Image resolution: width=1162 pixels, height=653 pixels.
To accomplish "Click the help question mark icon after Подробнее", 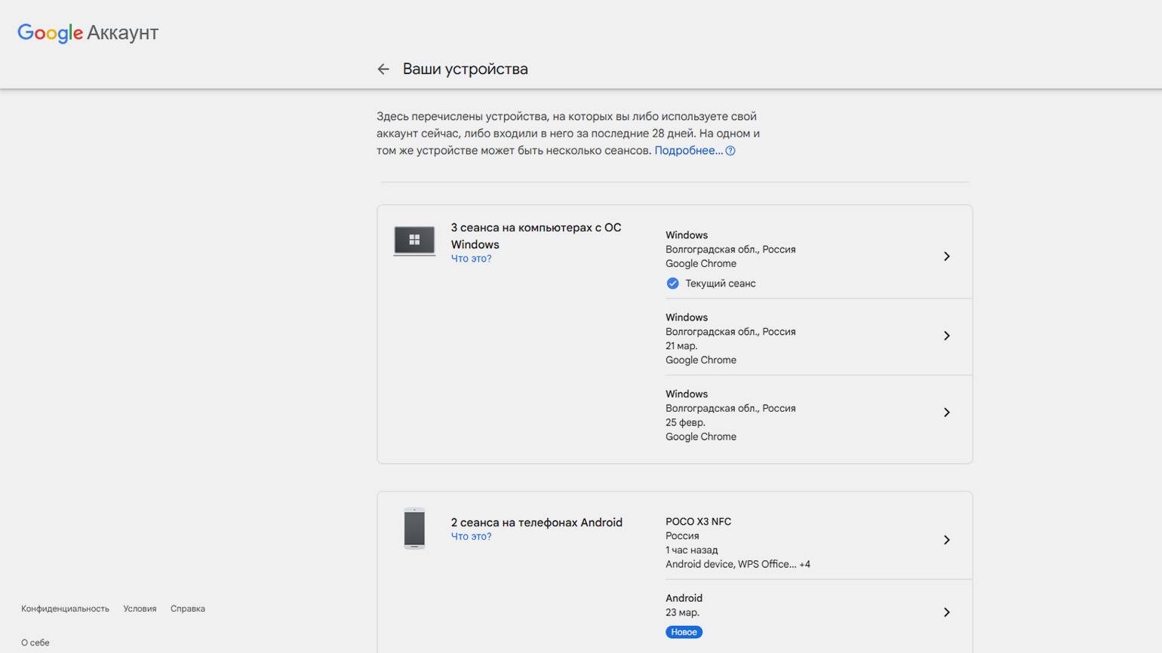I will coord(730,151).
